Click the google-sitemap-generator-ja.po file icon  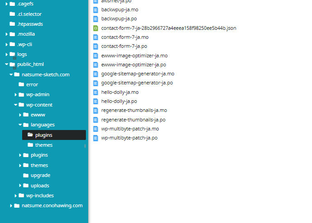pyautogui.click(x=96, y=83)
